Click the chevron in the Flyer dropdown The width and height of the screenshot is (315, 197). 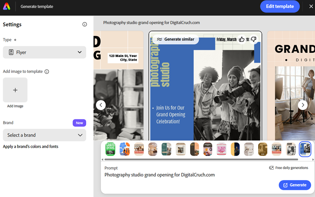(80, 52)
